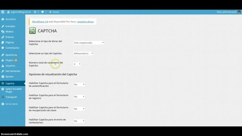Click the Medios media icon

[x=3, y=32]
